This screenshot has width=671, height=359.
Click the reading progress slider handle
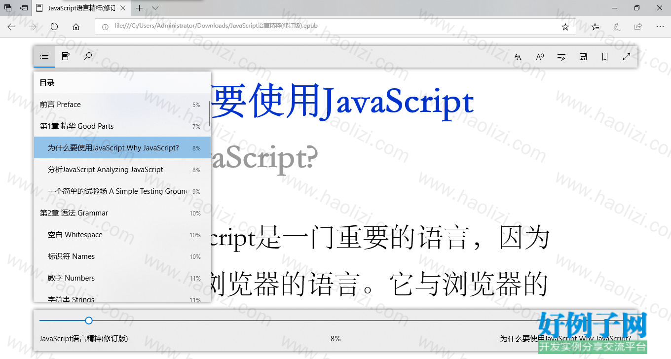[x=89, y=321]
